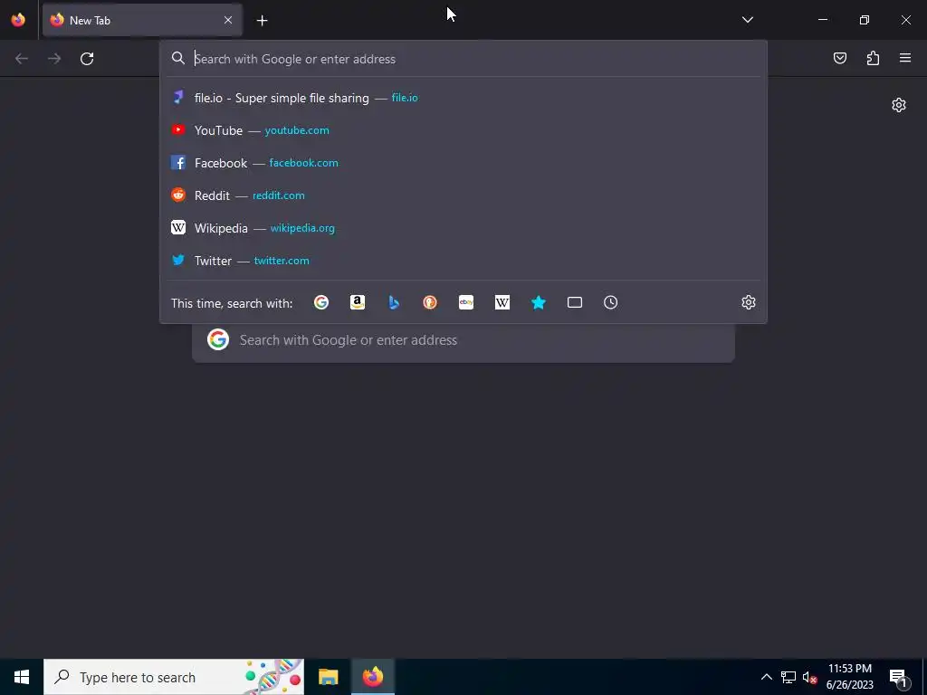Show hidden system tray icons
The image size is (927, 695).
coord(766,677)
